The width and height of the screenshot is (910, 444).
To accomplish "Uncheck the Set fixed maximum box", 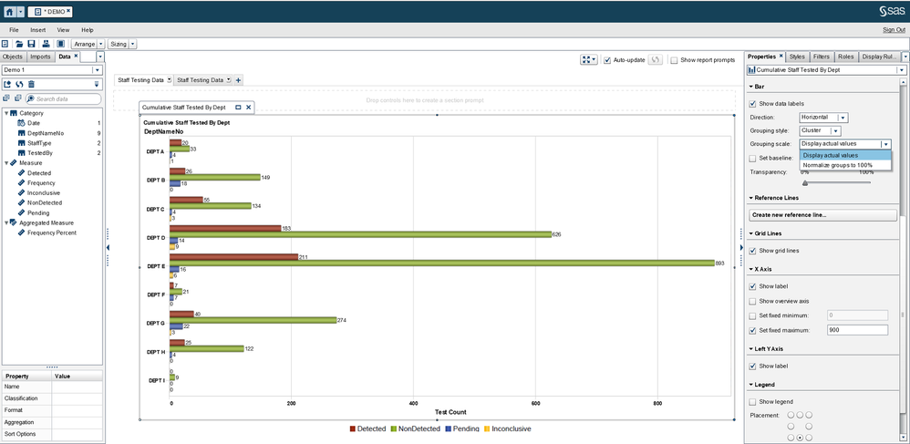I will coord(753,330).
